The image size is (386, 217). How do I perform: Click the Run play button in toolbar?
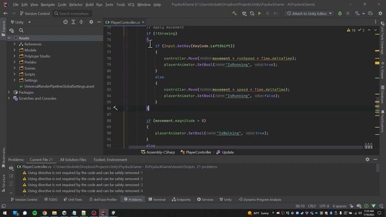coord(259,13)
